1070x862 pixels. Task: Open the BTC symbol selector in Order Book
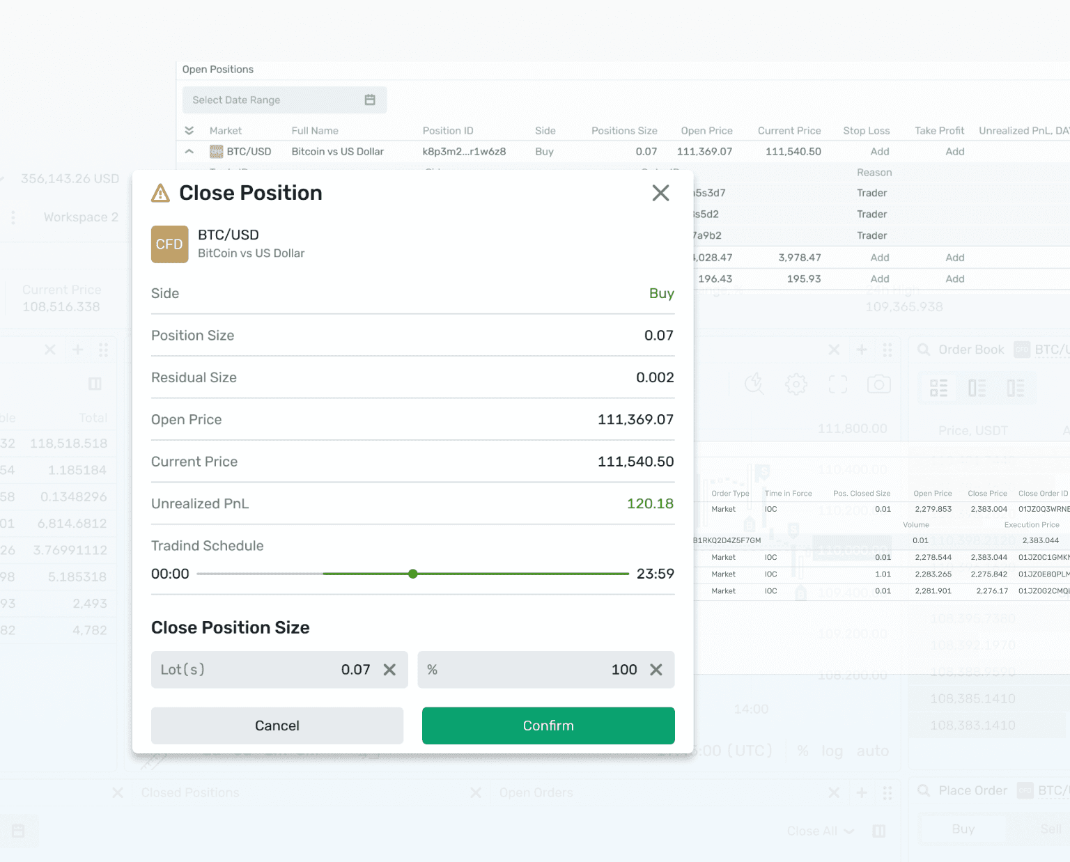[1041, 350]
